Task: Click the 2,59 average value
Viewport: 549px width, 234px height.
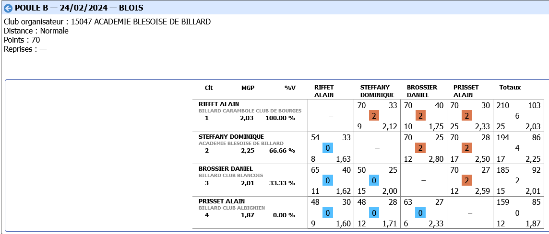Action: point(482,191)
